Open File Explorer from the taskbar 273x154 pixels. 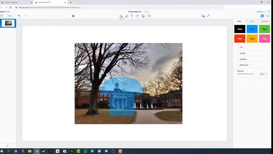[30, 151]
